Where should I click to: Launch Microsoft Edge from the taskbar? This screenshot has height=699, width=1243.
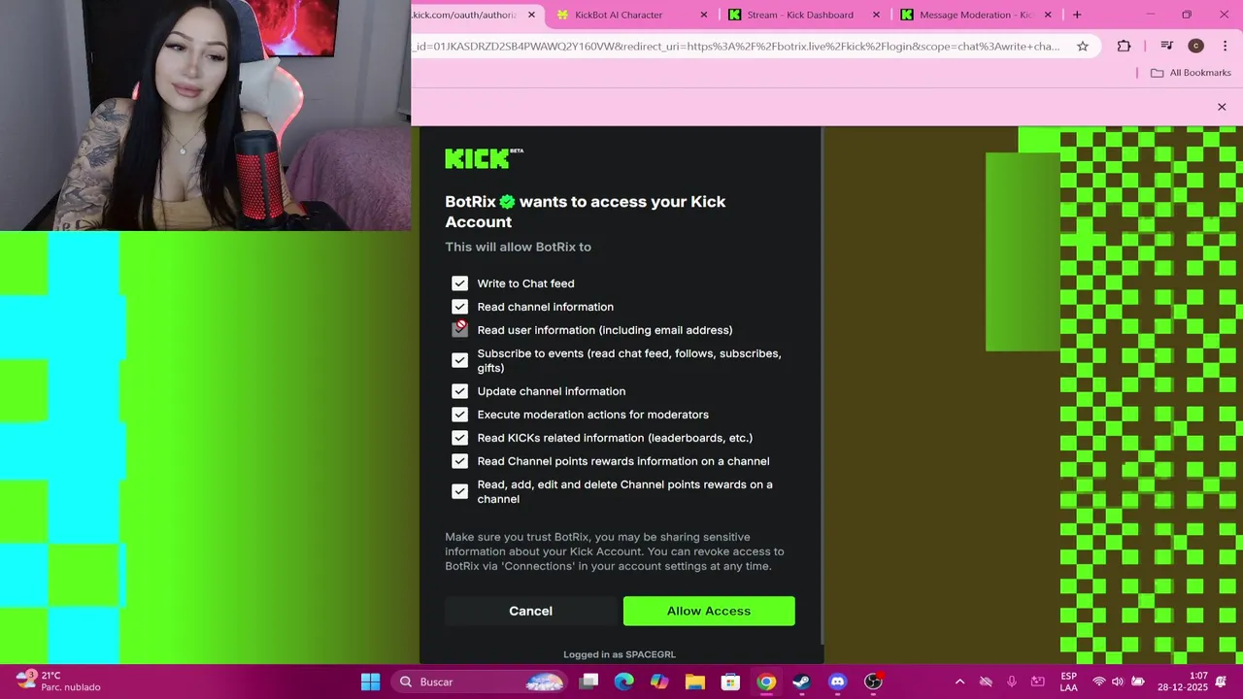623,682
